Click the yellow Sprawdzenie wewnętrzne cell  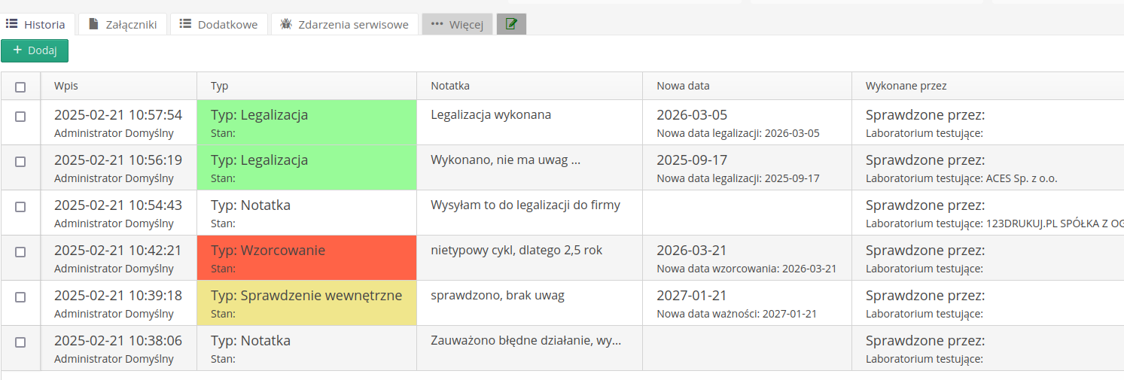306,302
